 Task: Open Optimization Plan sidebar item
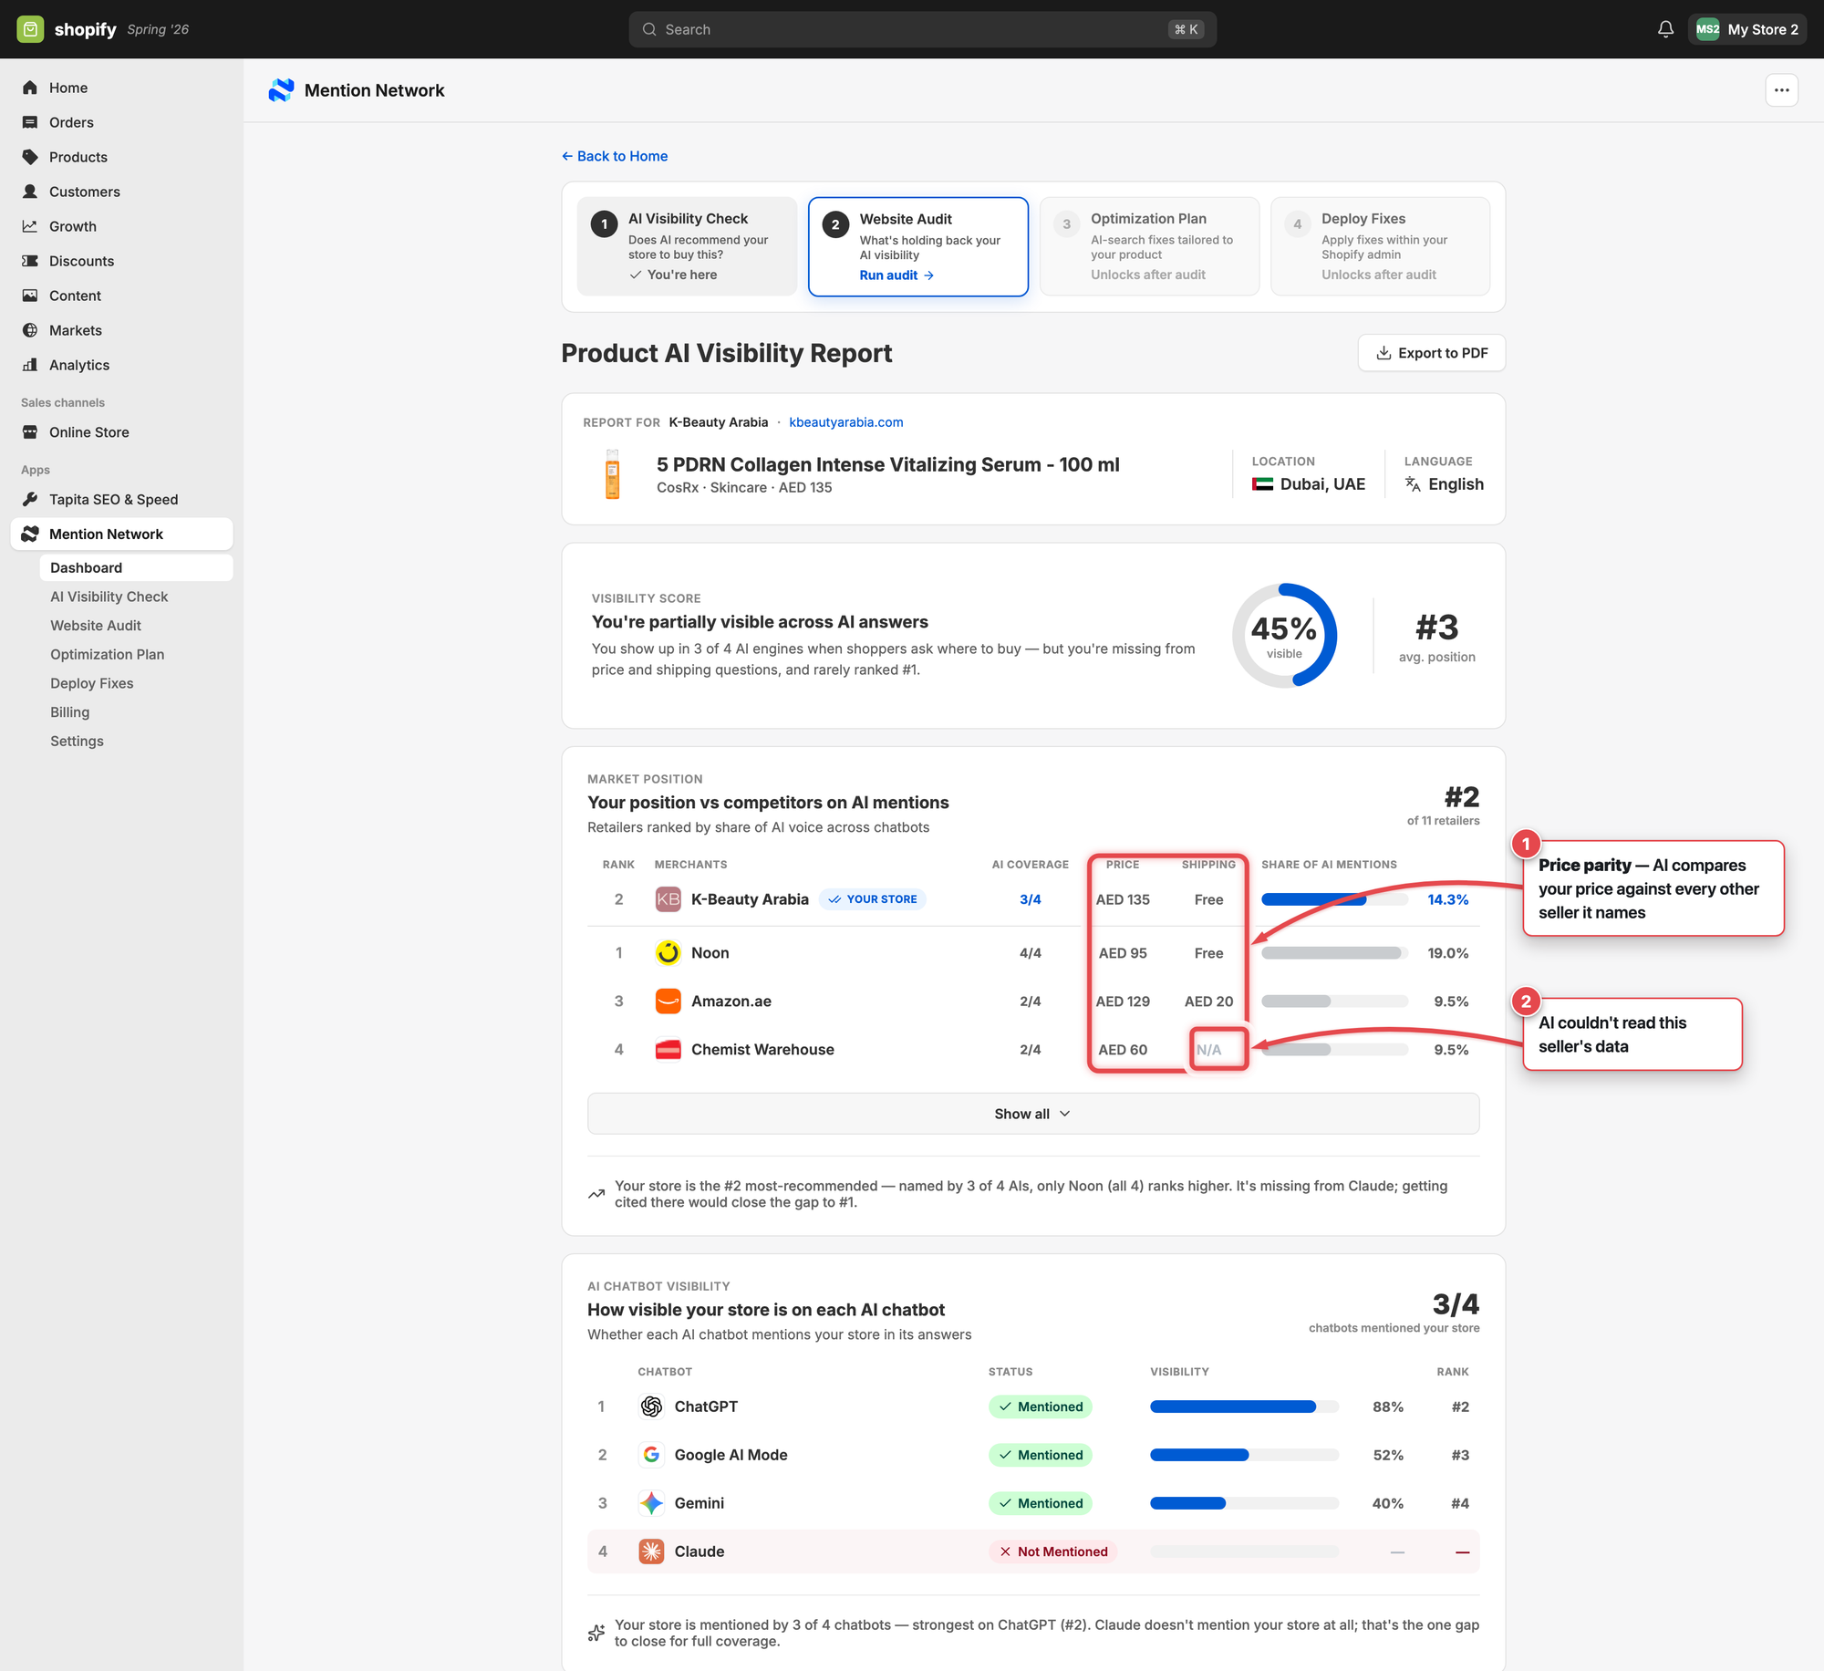tap(107, 655)
